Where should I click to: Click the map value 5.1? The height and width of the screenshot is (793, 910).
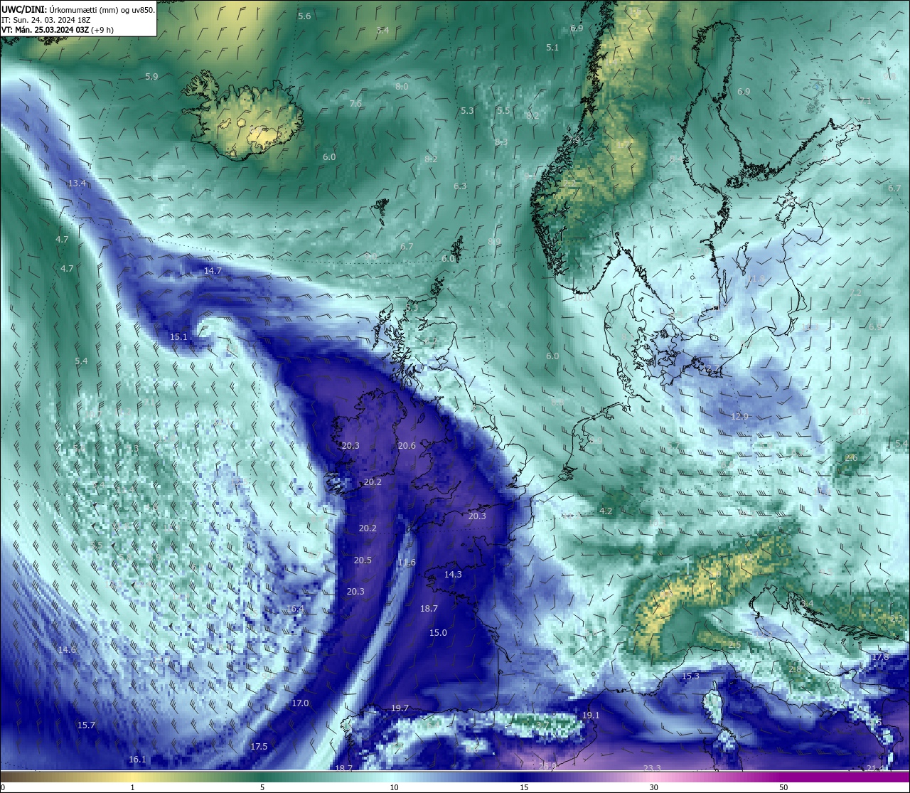tap(552, 47)
